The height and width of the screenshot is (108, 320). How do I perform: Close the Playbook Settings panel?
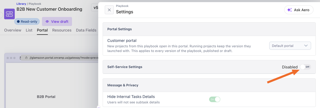click(109, 10)
